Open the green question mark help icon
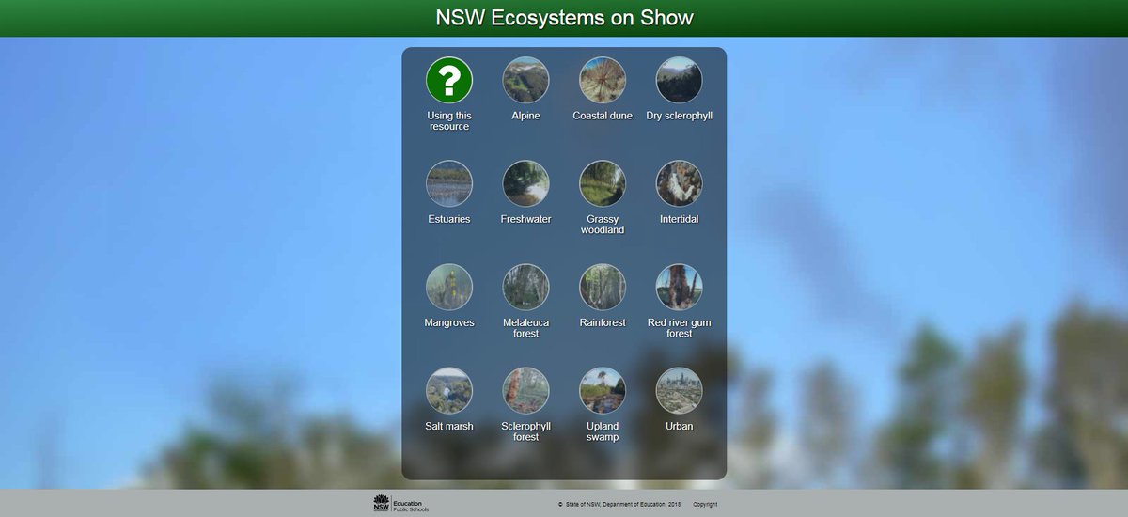1128x517 pixels. 449,80
